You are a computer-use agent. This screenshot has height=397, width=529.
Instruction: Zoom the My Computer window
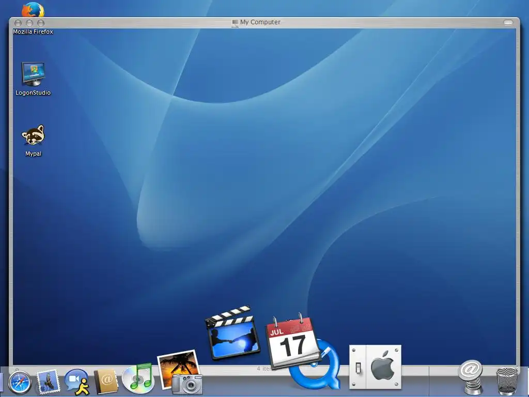41,23
